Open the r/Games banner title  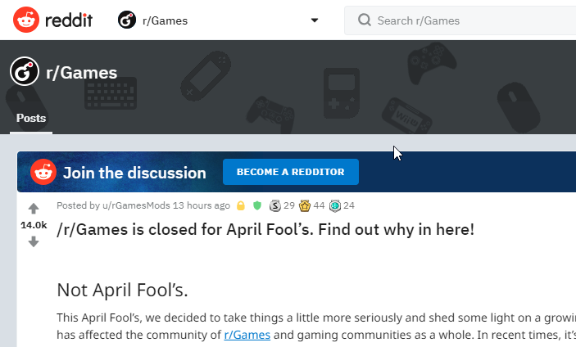tap(82, 73)
